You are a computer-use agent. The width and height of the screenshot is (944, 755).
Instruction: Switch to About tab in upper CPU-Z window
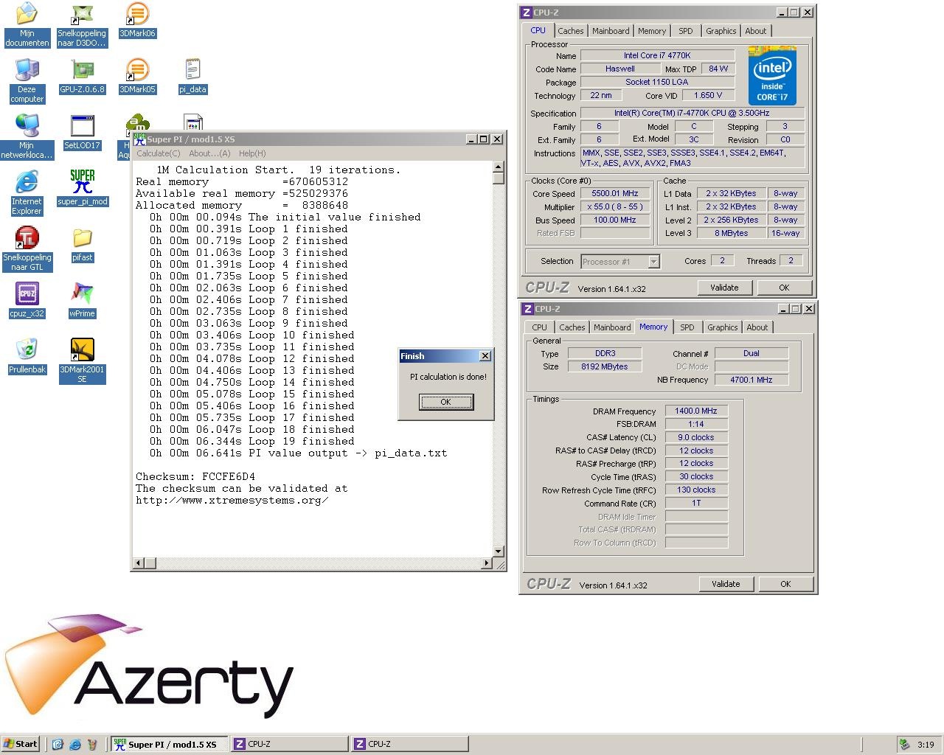756,31
